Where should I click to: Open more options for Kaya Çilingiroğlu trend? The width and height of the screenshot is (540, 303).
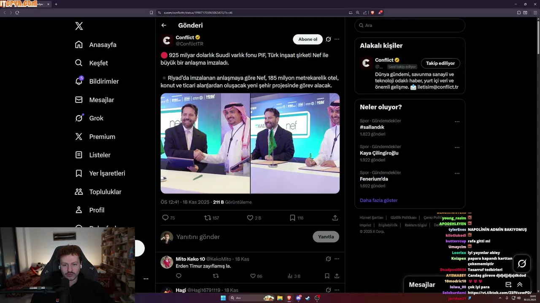pyautogui.click(x=457, y=148)
